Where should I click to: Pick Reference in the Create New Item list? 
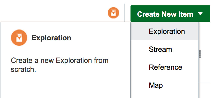(x=165, y=67)
